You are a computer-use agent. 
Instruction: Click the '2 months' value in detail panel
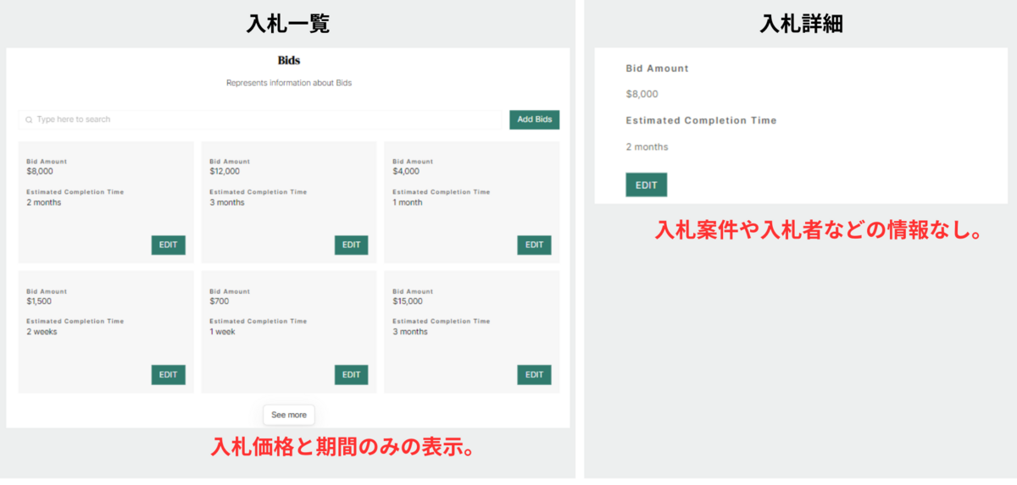[647, 147]
